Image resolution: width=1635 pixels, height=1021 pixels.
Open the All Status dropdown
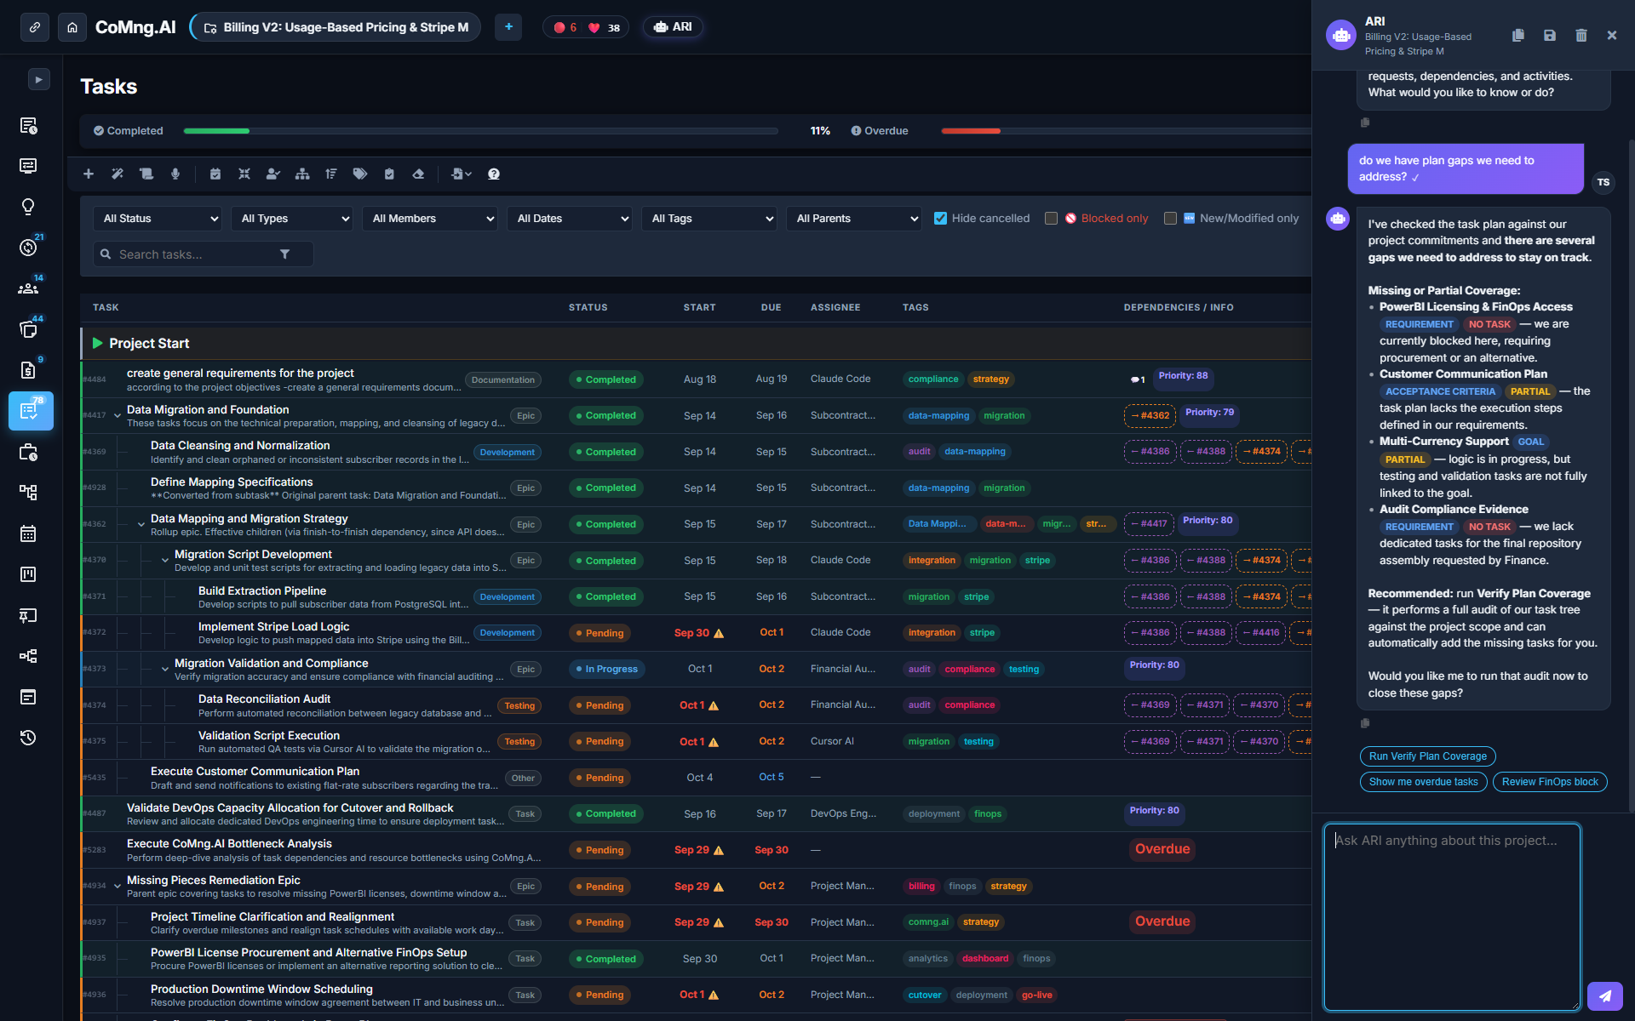pyautogui.click(x=158, y=219)
